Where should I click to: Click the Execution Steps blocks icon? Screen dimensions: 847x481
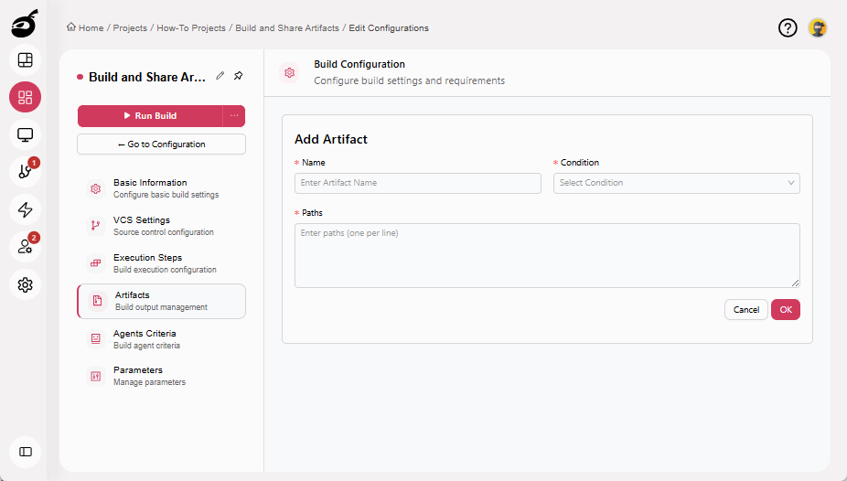pos(96,262)
